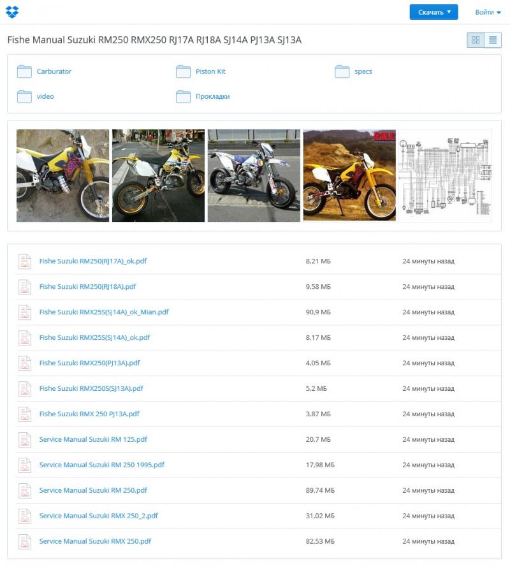Screen dimensions: 510x568
Task: Open Service Manual Suzuki RM 250.pdf
Action: pos(93,490)
